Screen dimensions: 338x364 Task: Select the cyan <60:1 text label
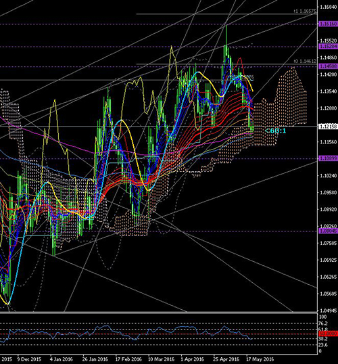(275, 131)
